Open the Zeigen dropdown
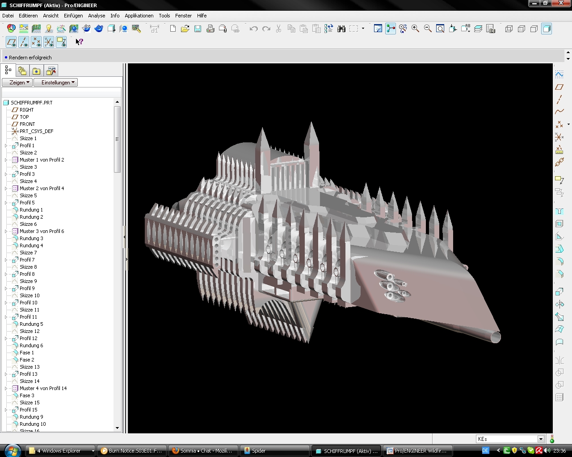The width and height of the screenshot is (572, 457). tap(17, 83)
